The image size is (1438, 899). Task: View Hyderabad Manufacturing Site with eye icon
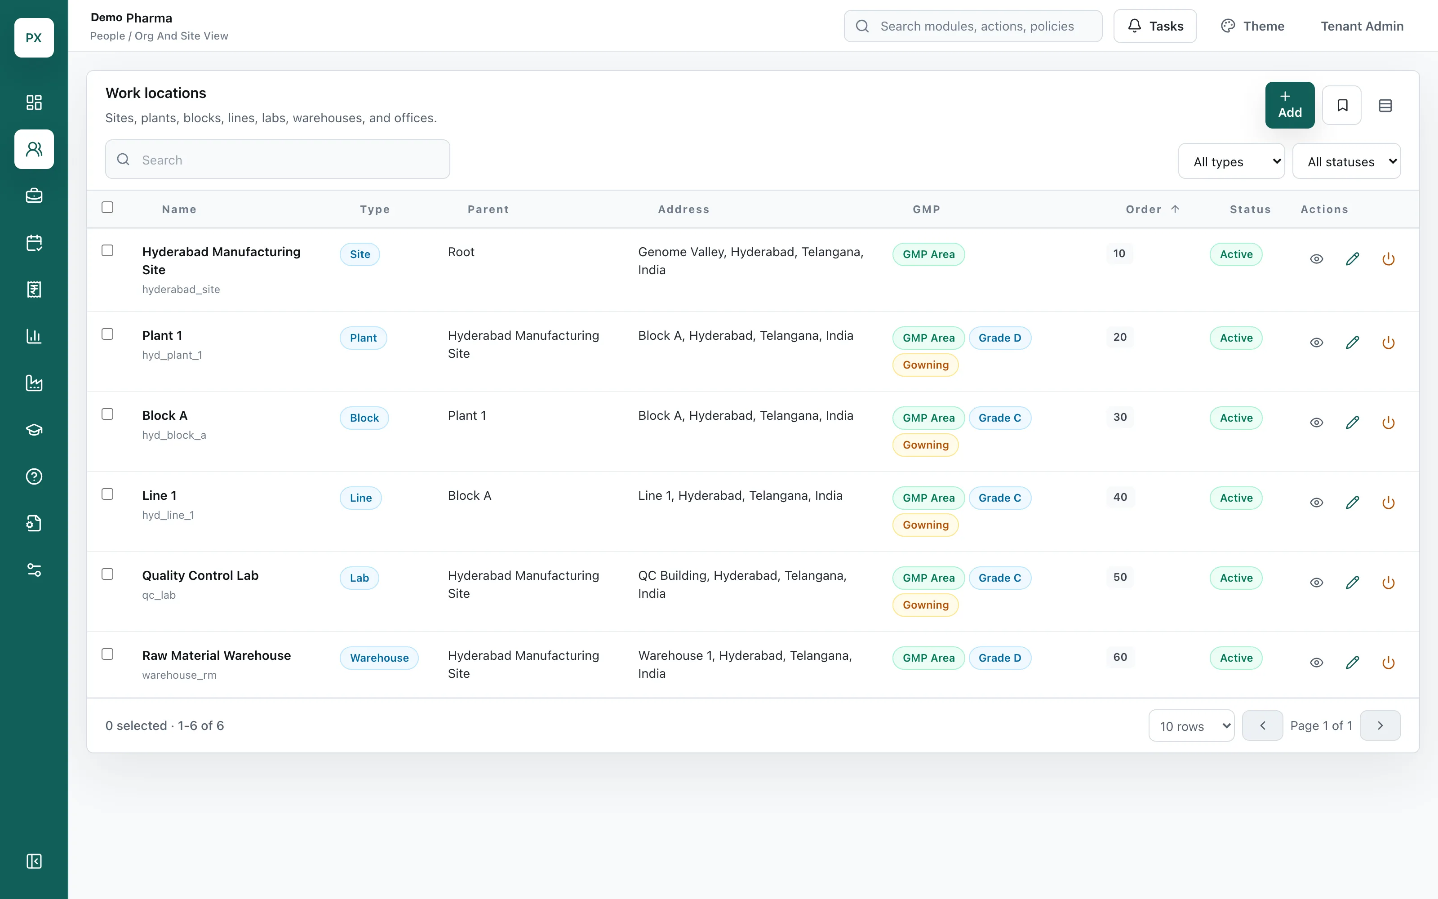coord(1316,258)
